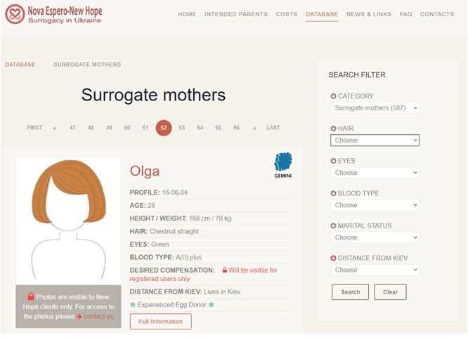Go to page 53 in pagination

coord(181,128)
